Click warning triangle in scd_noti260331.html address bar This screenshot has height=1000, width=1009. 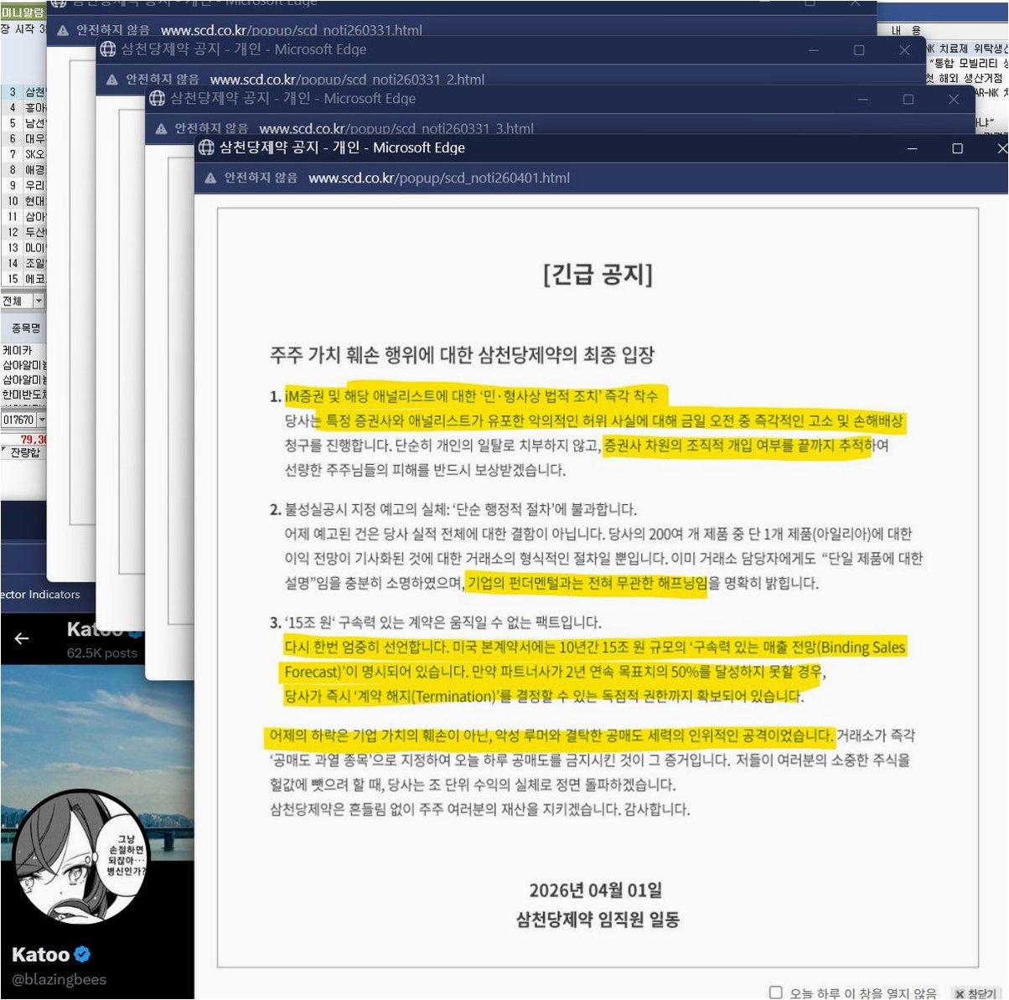[x=63, y=30]
